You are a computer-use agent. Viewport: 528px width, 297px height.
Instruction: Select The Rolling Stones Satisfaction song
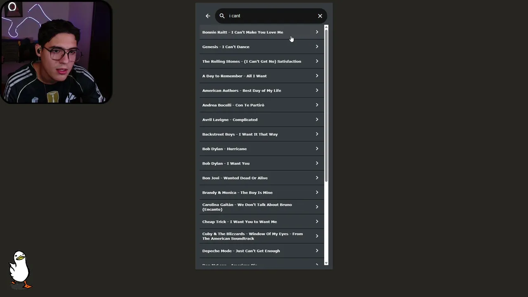tap(252, 61)
